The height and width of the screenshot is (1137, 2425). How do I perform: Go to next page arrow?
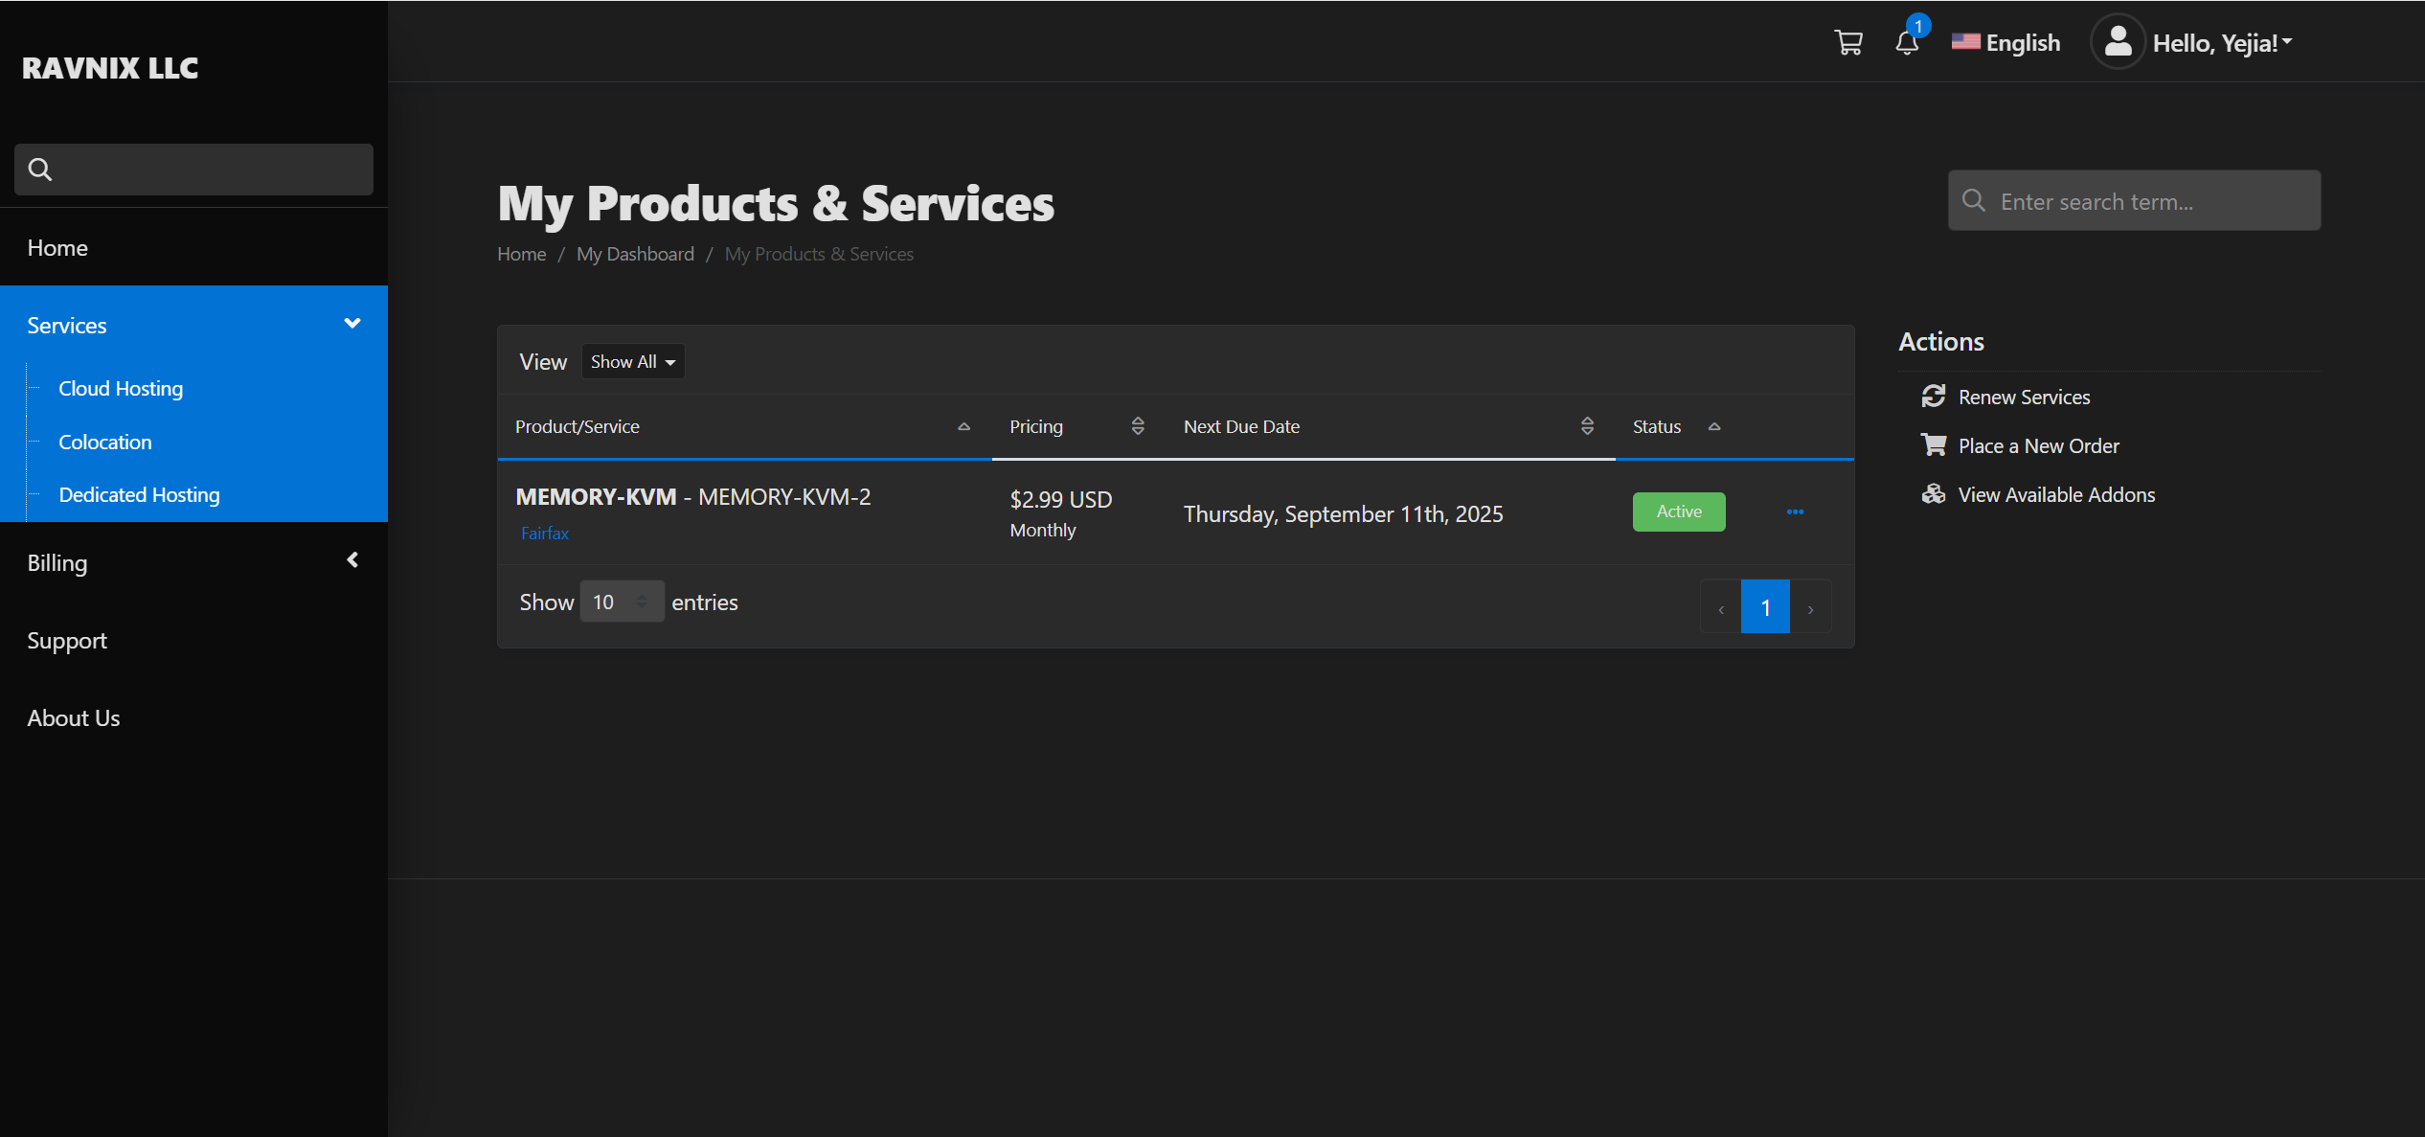click(x=1810, y=607)
